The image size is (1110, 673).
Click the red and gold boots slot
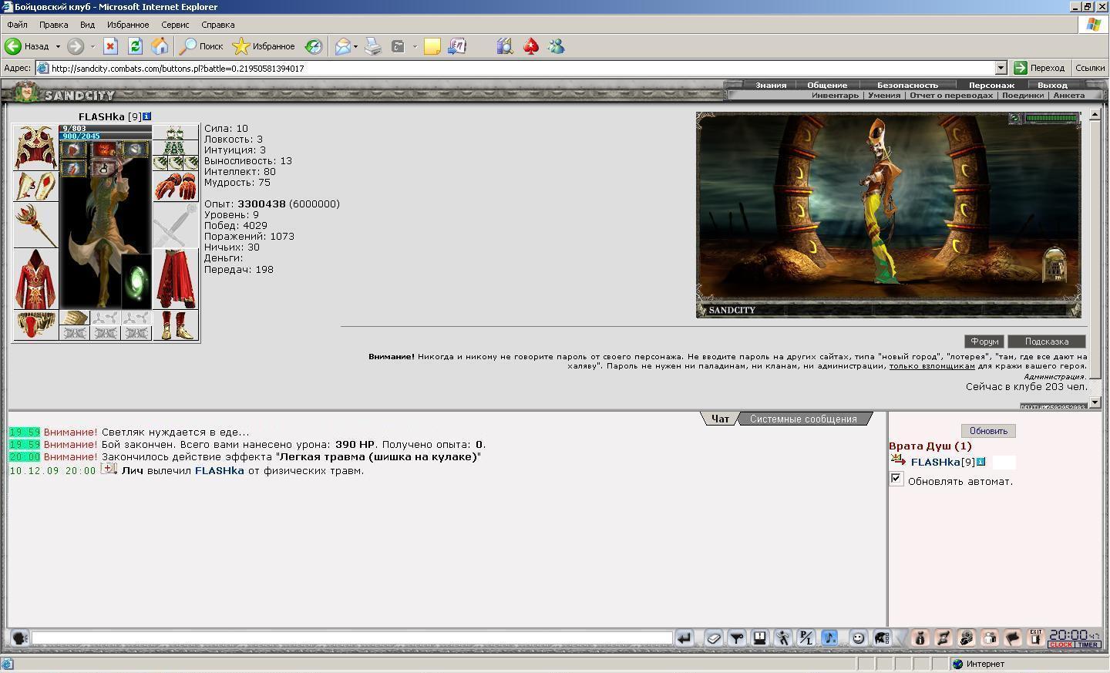click(x=175, y=325)
